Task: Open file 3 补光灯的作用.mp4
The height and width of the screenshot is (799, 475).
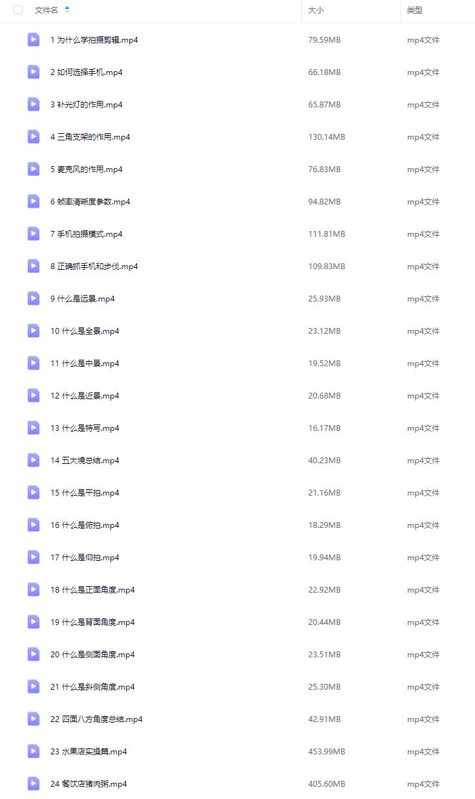Action: 87,104
